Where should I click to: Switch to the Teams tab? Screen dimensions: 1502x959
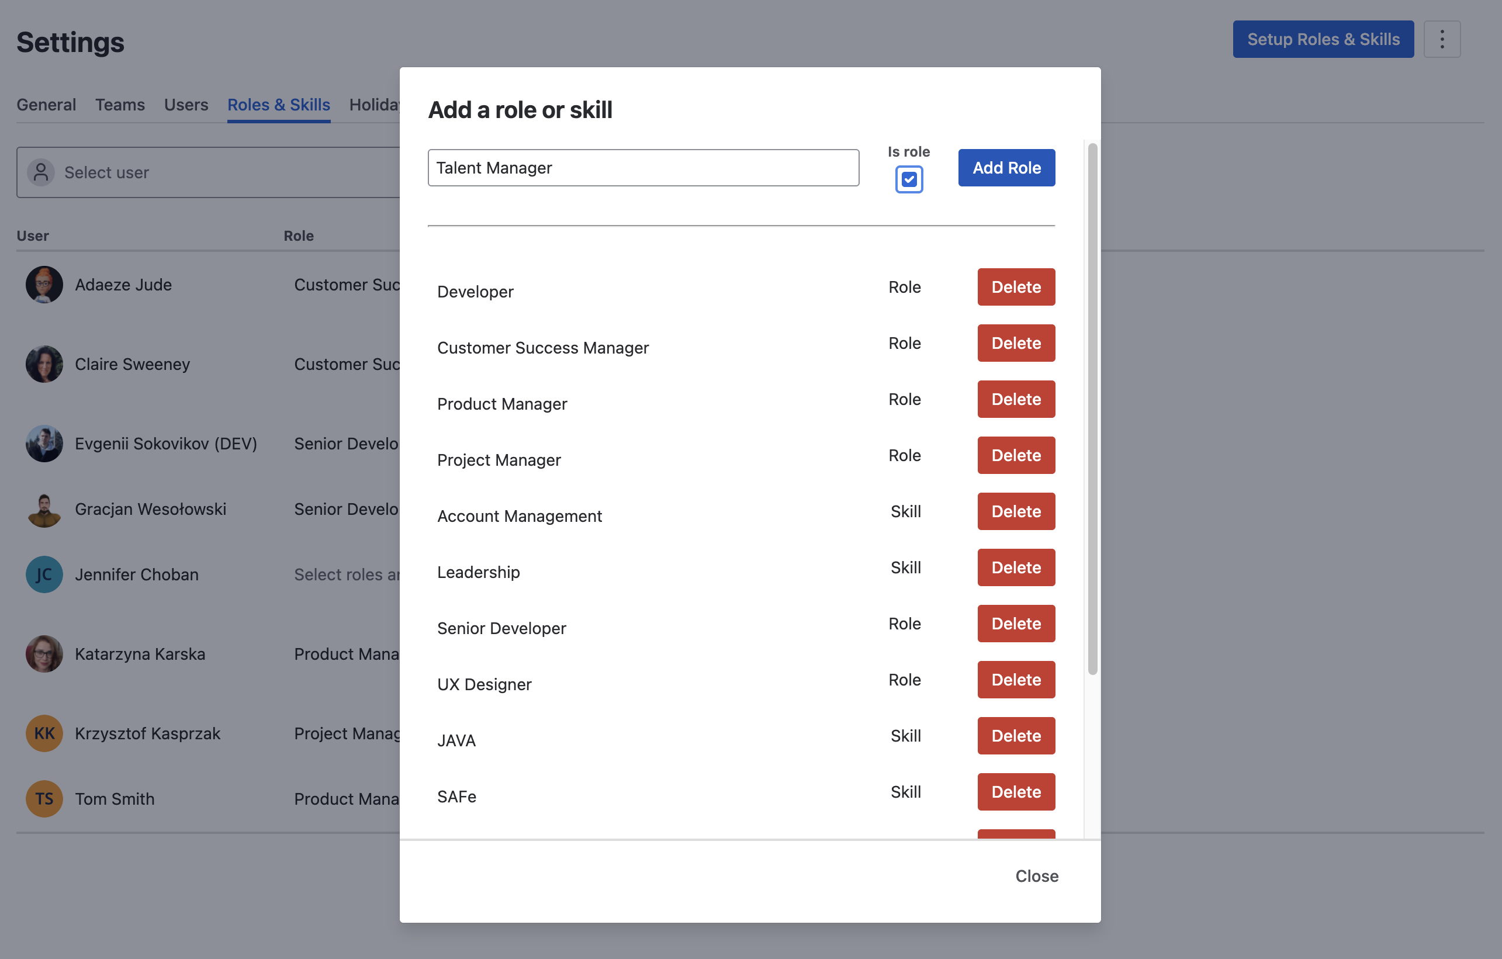[x=120, y=104]
